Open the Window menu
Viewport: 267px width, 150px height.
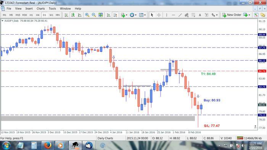(x=65, y=8)
